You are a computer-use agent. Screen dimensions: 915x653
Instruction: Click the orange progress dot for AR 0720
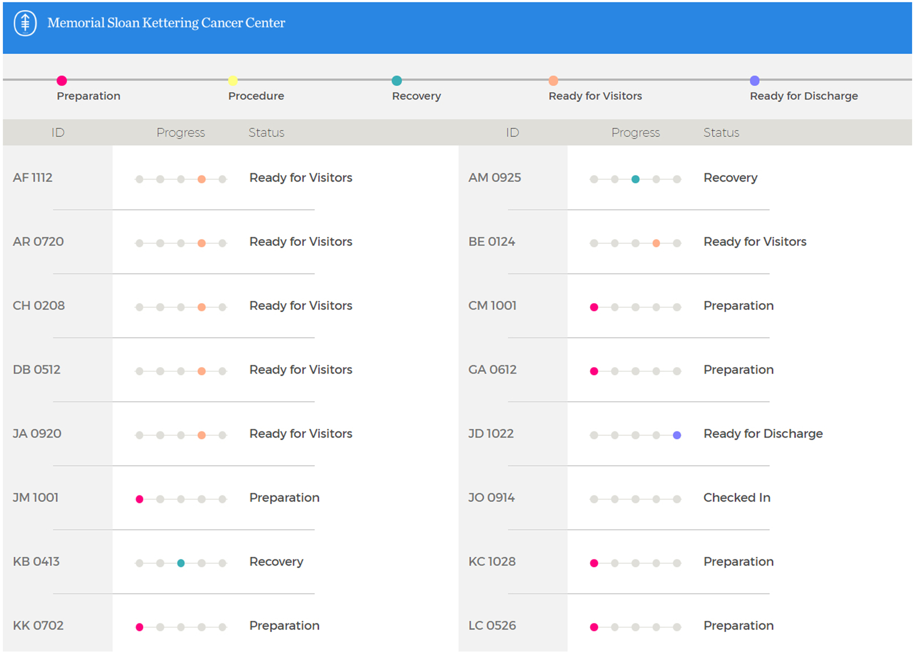pos(202,243)
